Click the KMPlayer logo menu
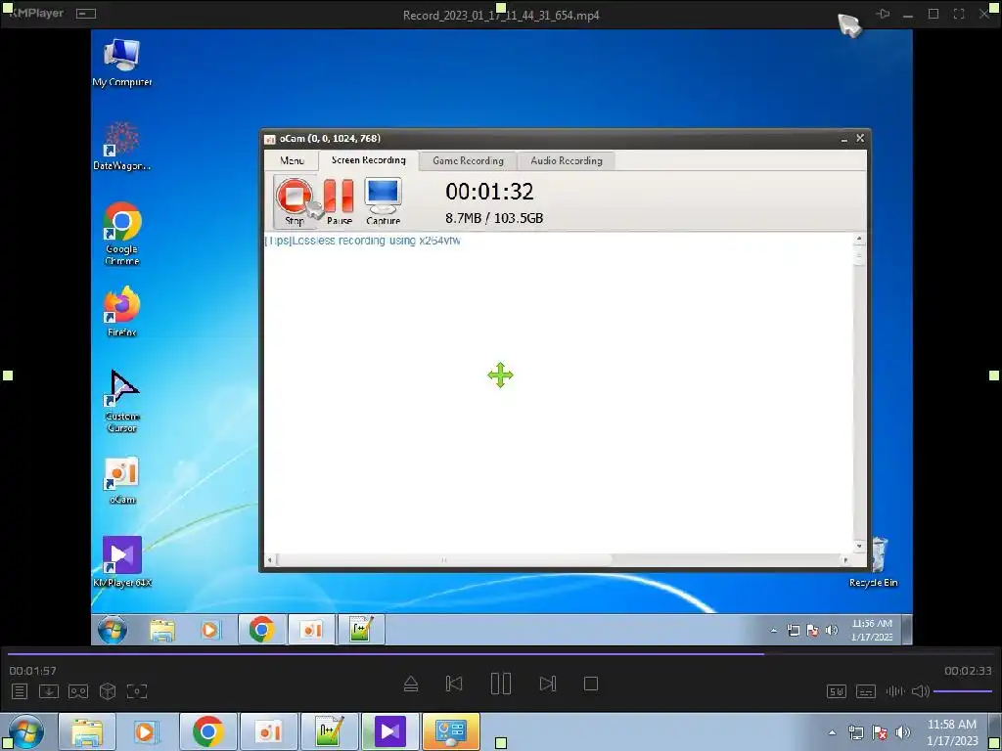The height and width of the screenshot is (751, 1002). (x=36, y=13)
